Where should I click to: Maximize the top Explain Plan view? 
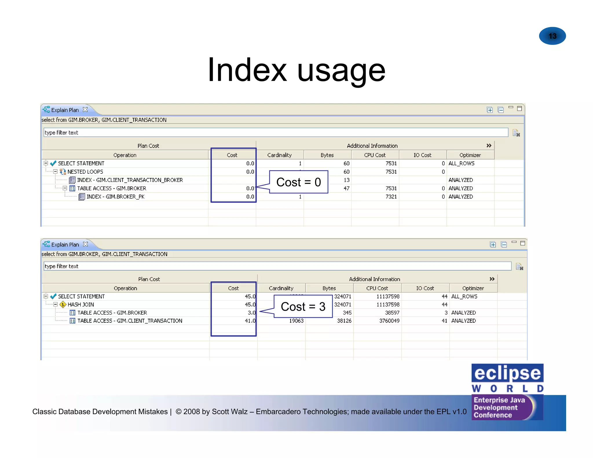coord(519,109)
